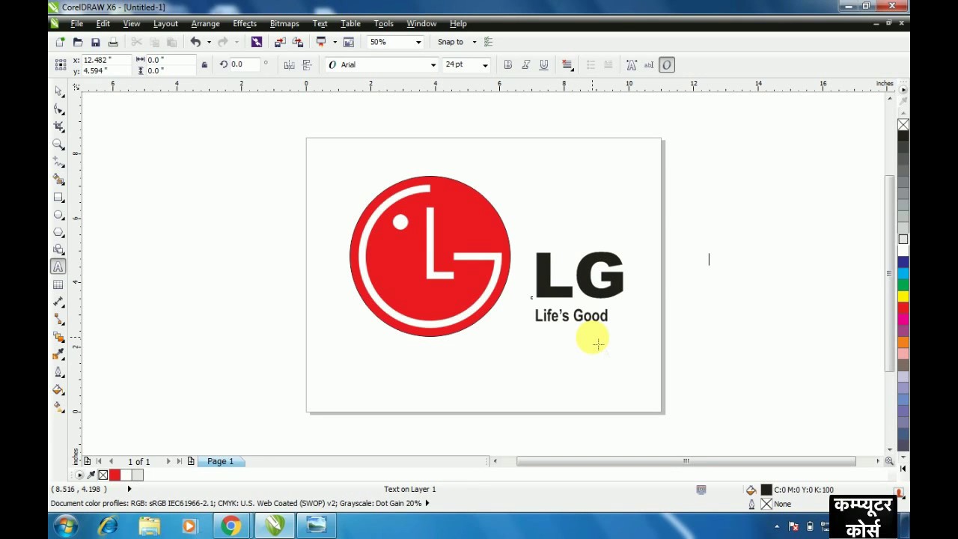The height and width of the screenshot is (539, 958).
Task: Expand the color profiles status arrow
Action: tap(427, 503)
